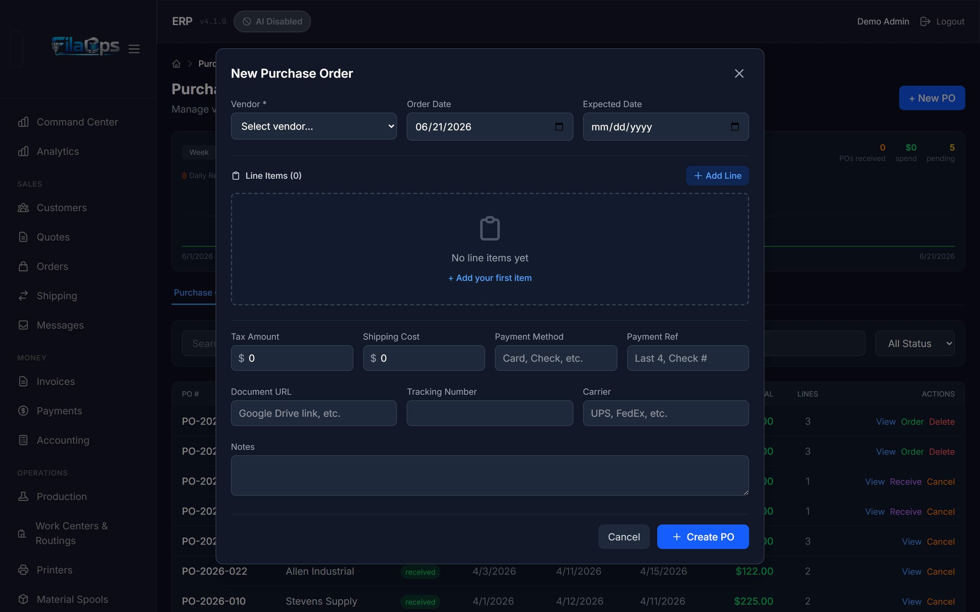This screenshot has width=980, height=612.
Task: Click the Orders bag icon in sidebar
Action: point(23,266)
